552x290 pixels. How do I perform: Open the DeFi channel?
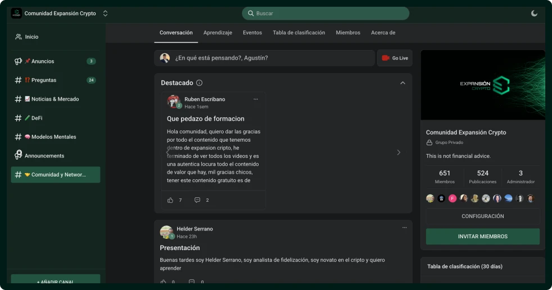(x=56, y=118)
